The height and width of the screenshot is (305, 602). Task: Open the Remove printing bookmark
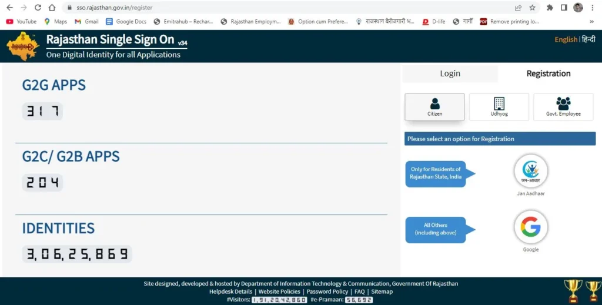[510, 22]
